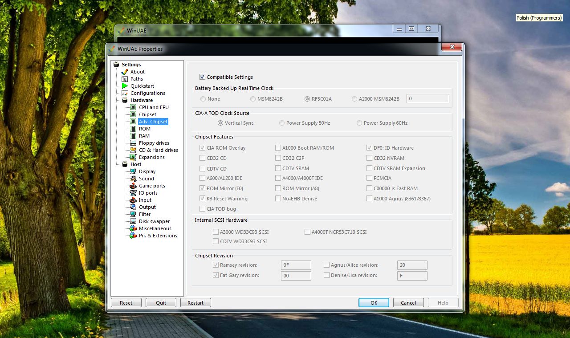The width and height of the screenshot is (570, 338).
Task: Click the Disk swapper icon
Action: coord(133,221)
